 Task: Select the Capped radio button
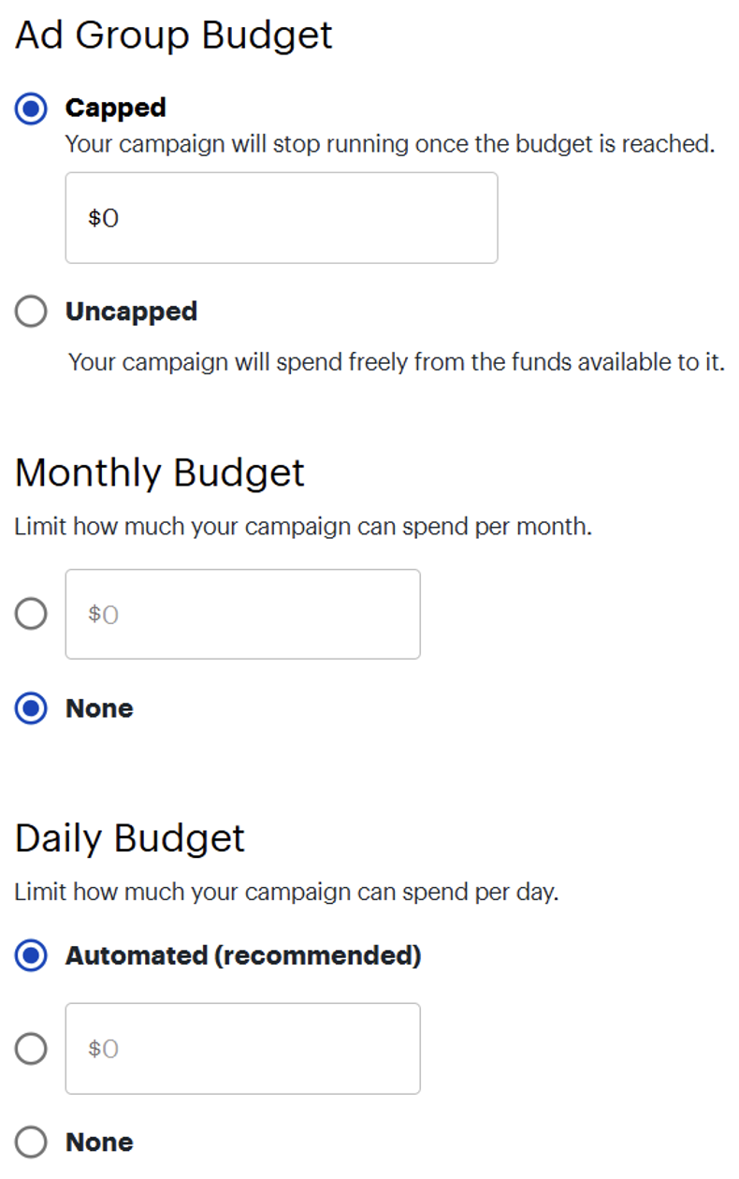coord(31,109)
